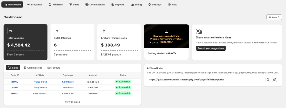This screenshot has height=108, width=286.
Task: Open the Affiliates nav tab
Action: pyautogui.click(x=56, y=4)
